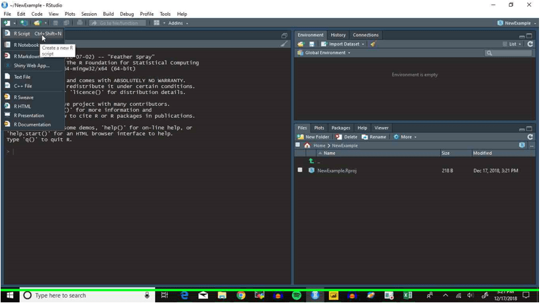This screenshot has width=541, height=303.
Task: Choose R Documentation menu entry
Action: [33, 124]
